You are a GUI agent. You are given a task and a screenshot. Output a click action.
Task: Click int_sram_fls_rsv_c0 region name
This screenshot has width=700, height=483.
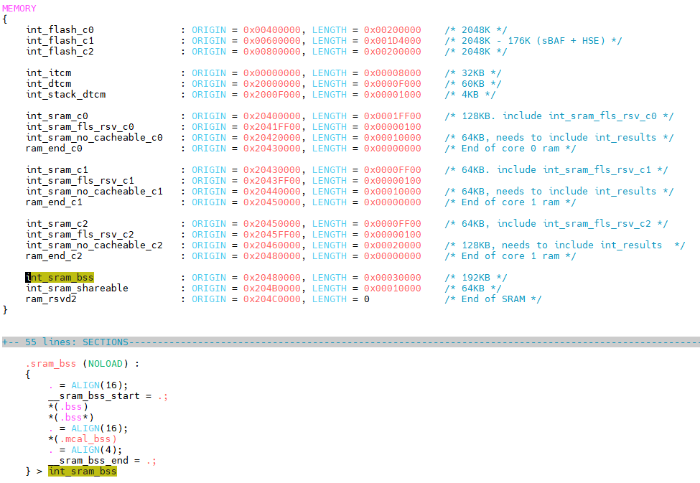[x=80, y=127]
